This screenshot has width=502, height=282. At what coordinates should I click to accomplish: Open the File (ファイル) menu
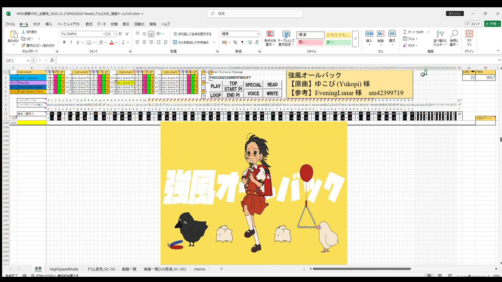(x=9, y=25)
